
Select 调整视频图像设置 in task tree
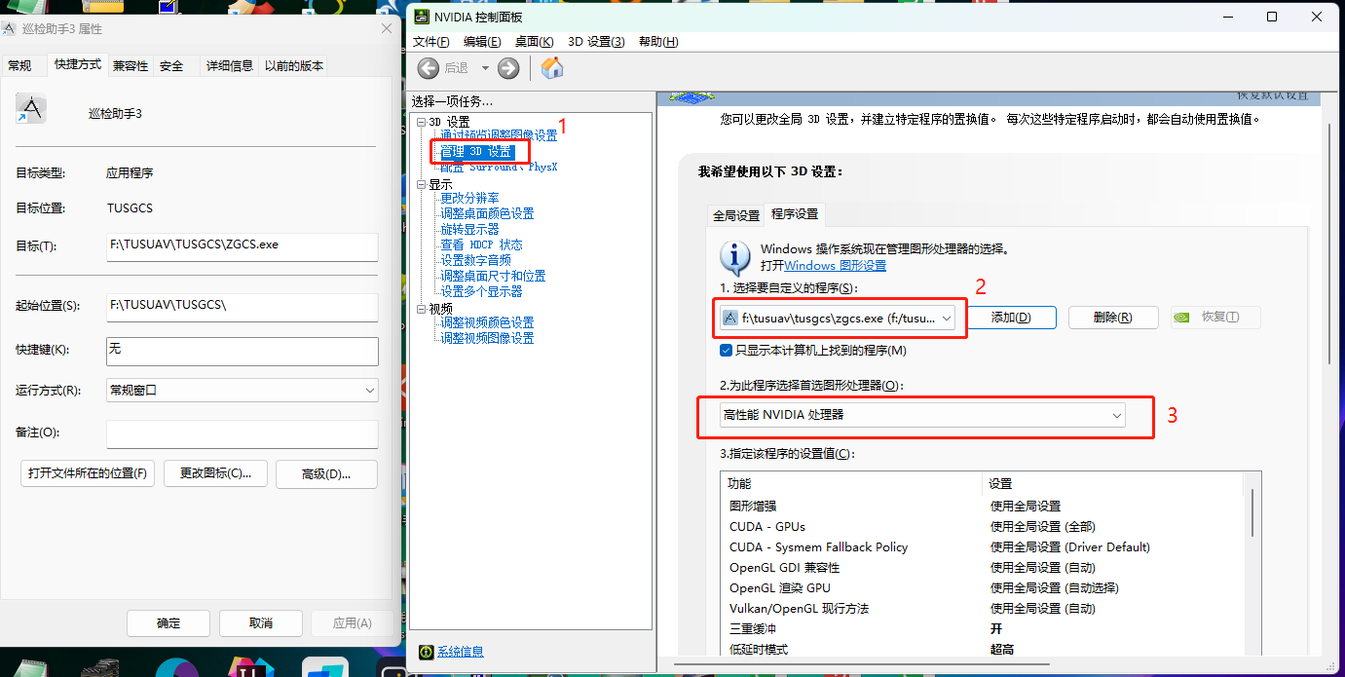coord(487,338)
